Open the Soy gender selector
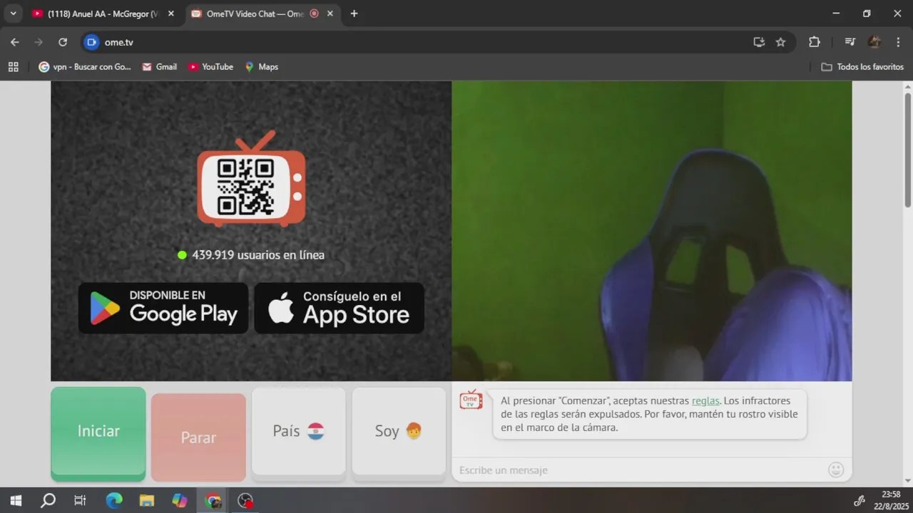This screenshot has width=913, height=513. point(399,431)
